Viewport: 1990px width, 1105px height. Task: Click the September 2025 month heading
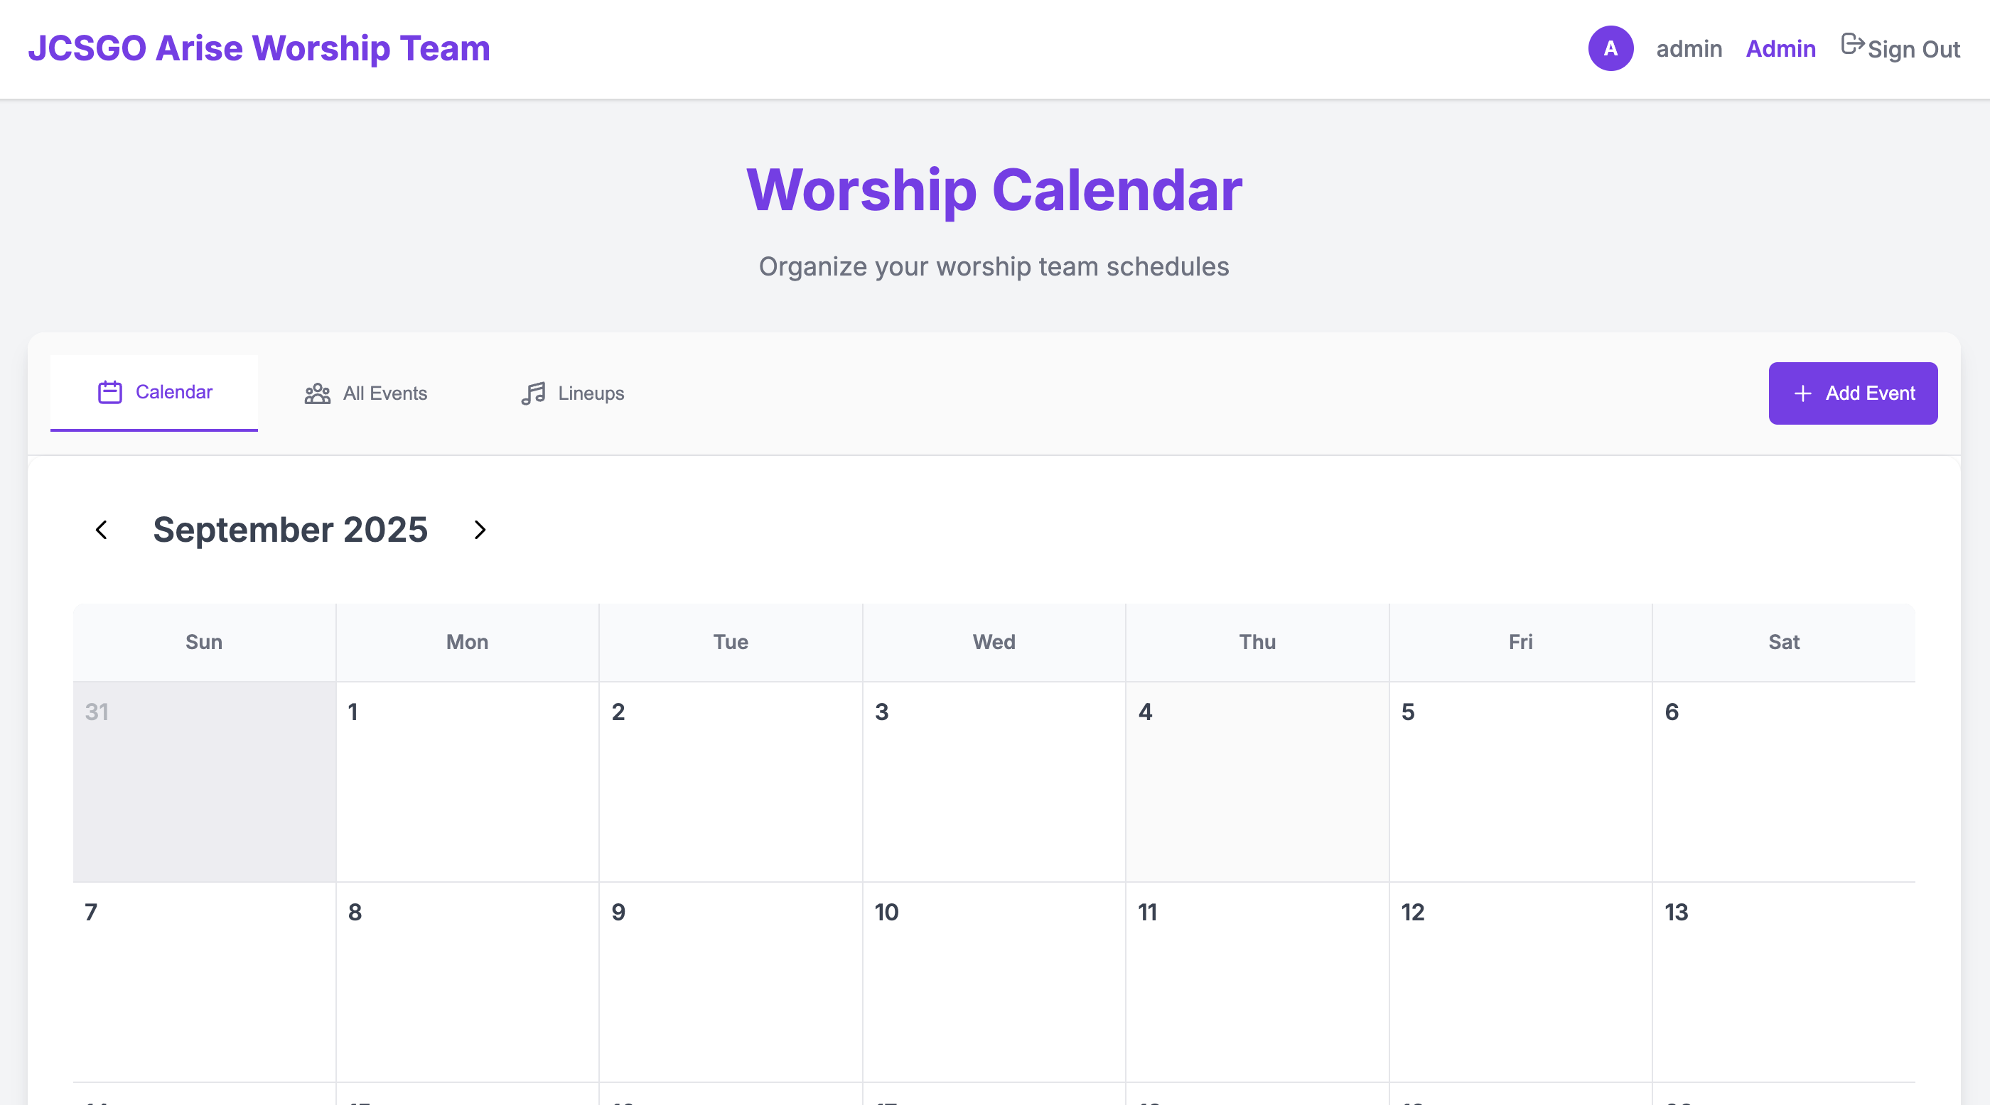coord(291,529)
